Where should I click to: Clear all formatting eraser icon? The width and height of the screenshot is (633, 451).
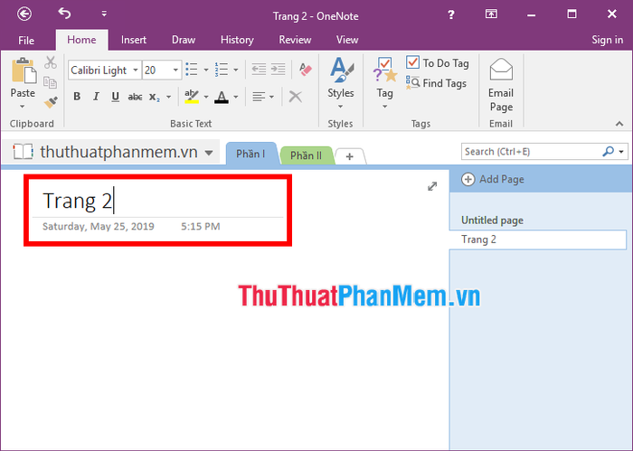[x=306, y=70]
